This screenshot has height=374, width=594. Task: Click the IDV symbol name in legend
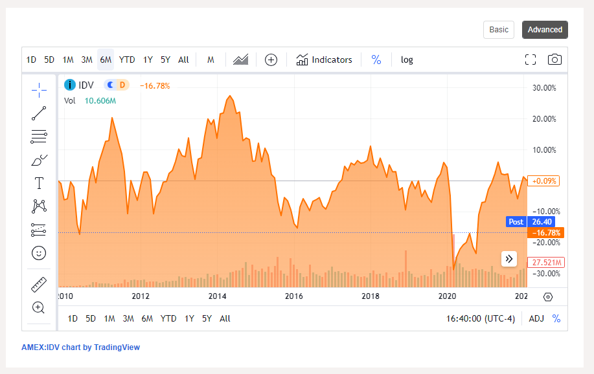click(86, 85)
